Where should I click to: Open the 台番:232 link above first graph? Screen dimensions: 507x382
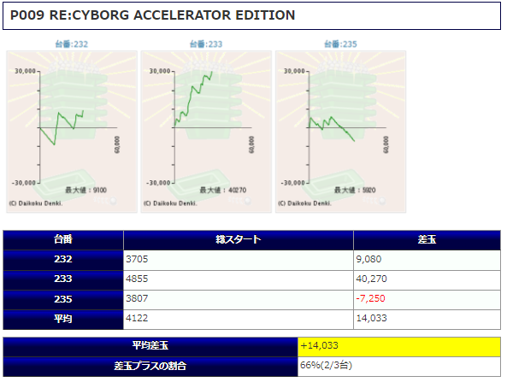pyautogui.click(x=72, y=44)
